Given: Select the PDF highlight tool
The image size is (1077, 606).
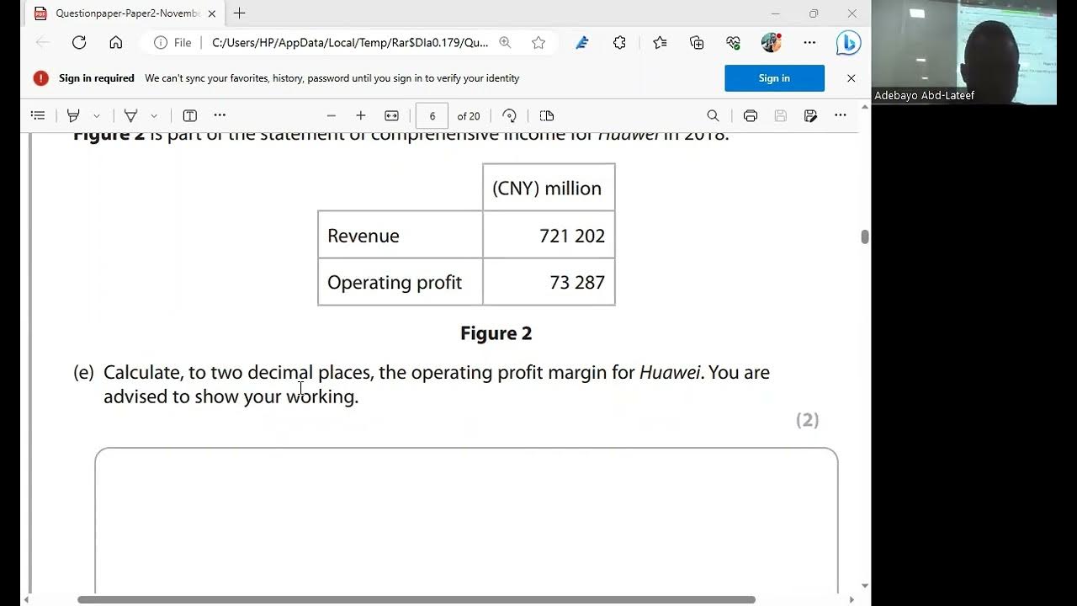Looking at the screenshot, I should coord(73,115).
